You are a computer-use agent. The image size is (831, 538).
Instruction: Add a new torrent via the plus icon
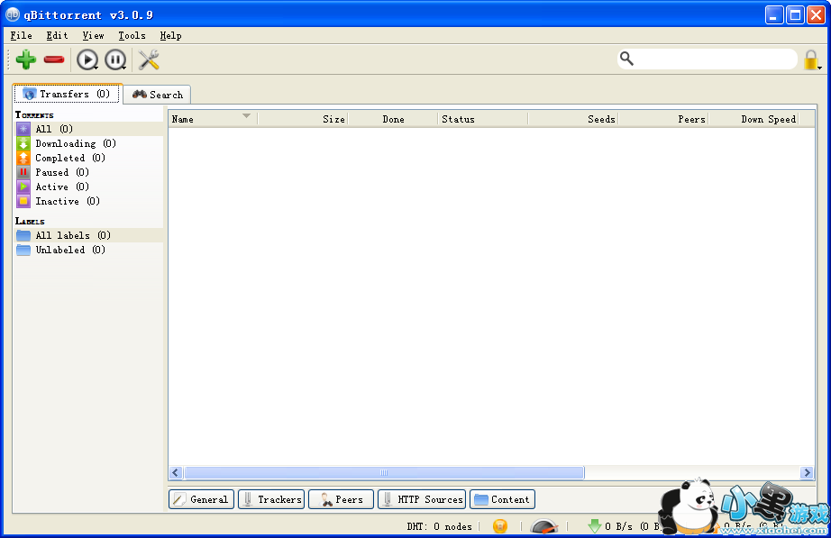point(25,59)
